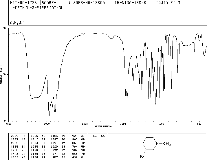Select peak table entry 1466
207x160 pixels.
coord(15,150)
